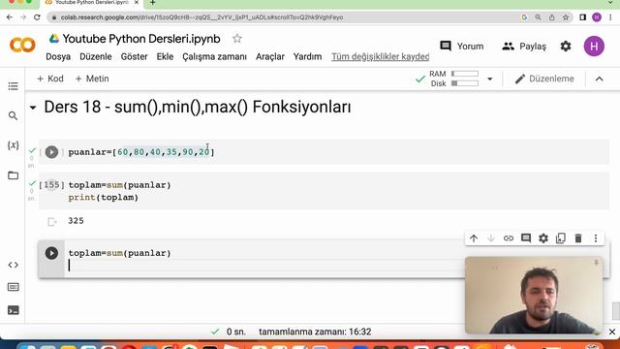Copy link to cell icon

[x=508, y=238]
